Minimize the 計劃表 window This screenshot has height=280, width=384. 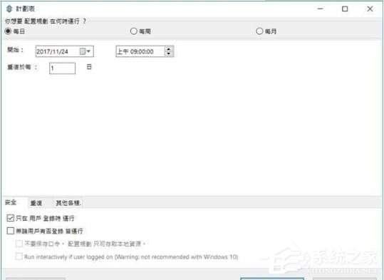point(321,9)
